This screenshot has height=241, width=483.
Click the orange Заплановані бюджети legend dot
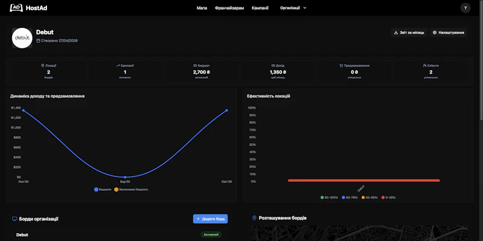[116, 190]
